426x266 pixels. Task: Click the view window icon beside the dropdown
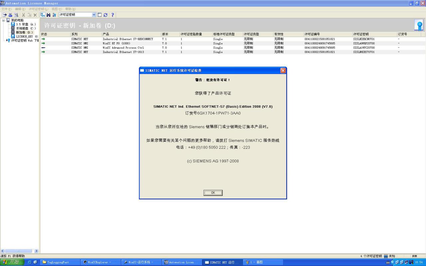(100, 15)
